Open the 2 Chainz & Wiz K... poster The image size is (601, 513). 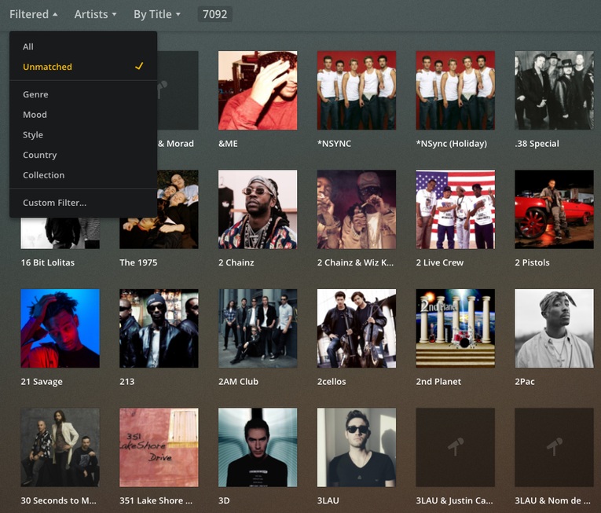pos(357,209)
